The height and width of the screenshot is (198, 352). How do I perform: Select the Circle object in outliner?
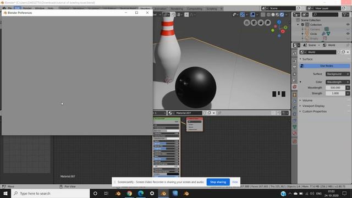click(313, 34)
